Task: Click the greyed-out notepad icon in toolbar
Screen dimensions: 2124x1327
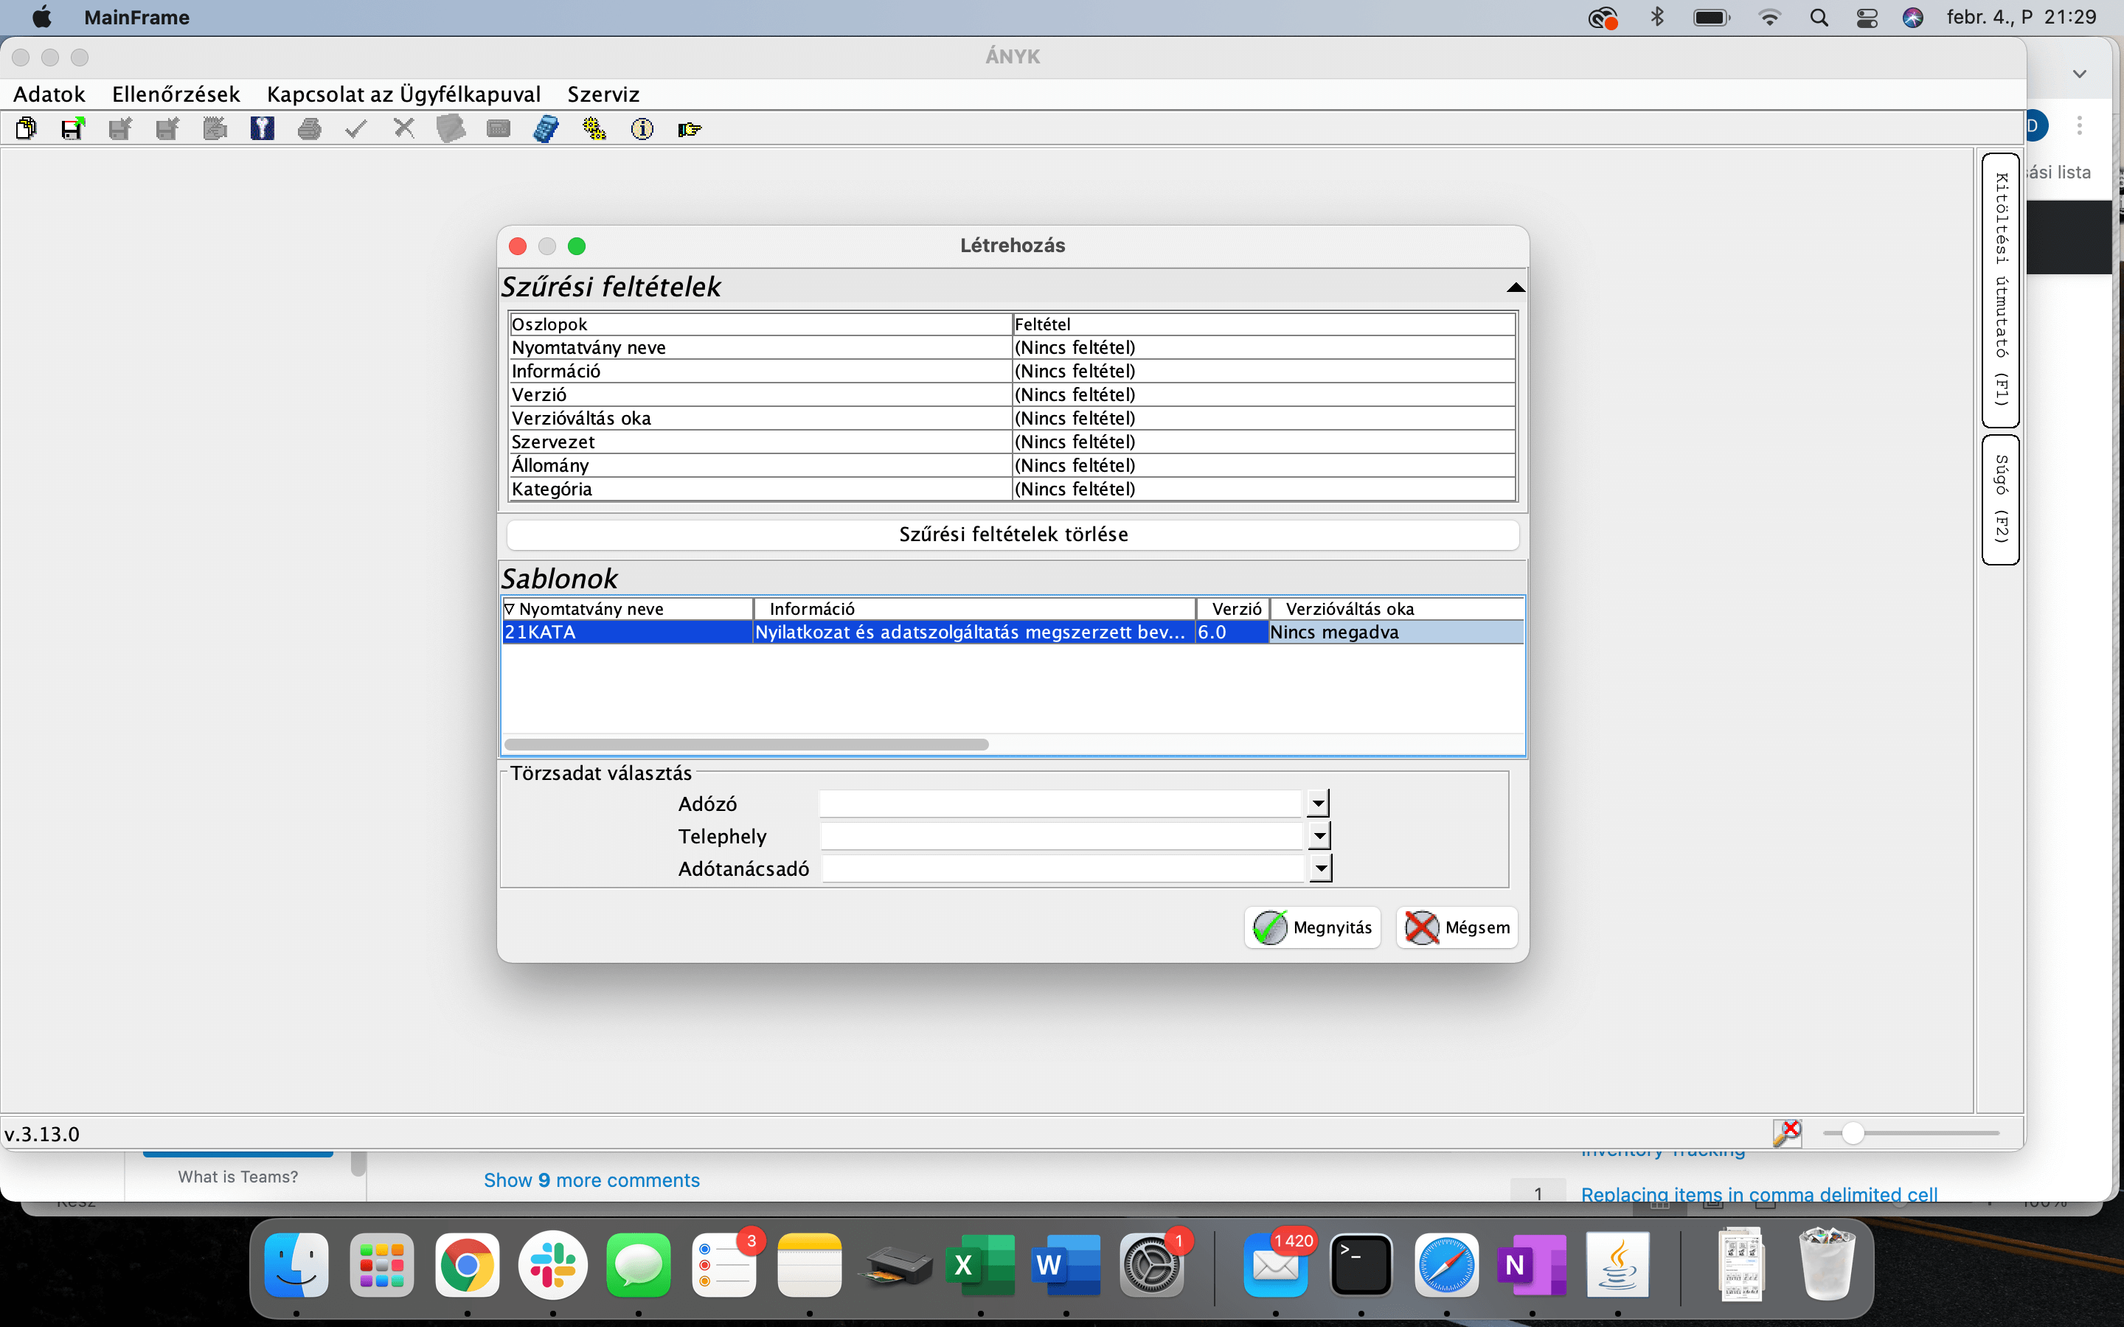Action: (x=215, y=129)
